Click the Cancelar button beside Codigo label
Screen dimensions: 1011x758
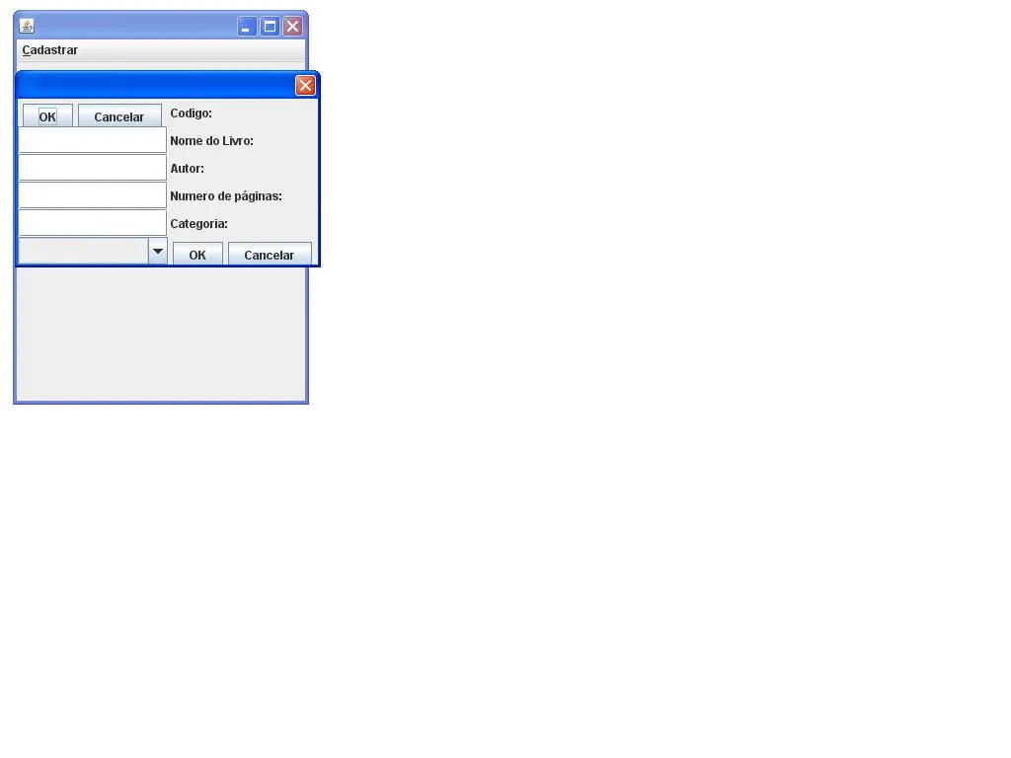[119, 116]
